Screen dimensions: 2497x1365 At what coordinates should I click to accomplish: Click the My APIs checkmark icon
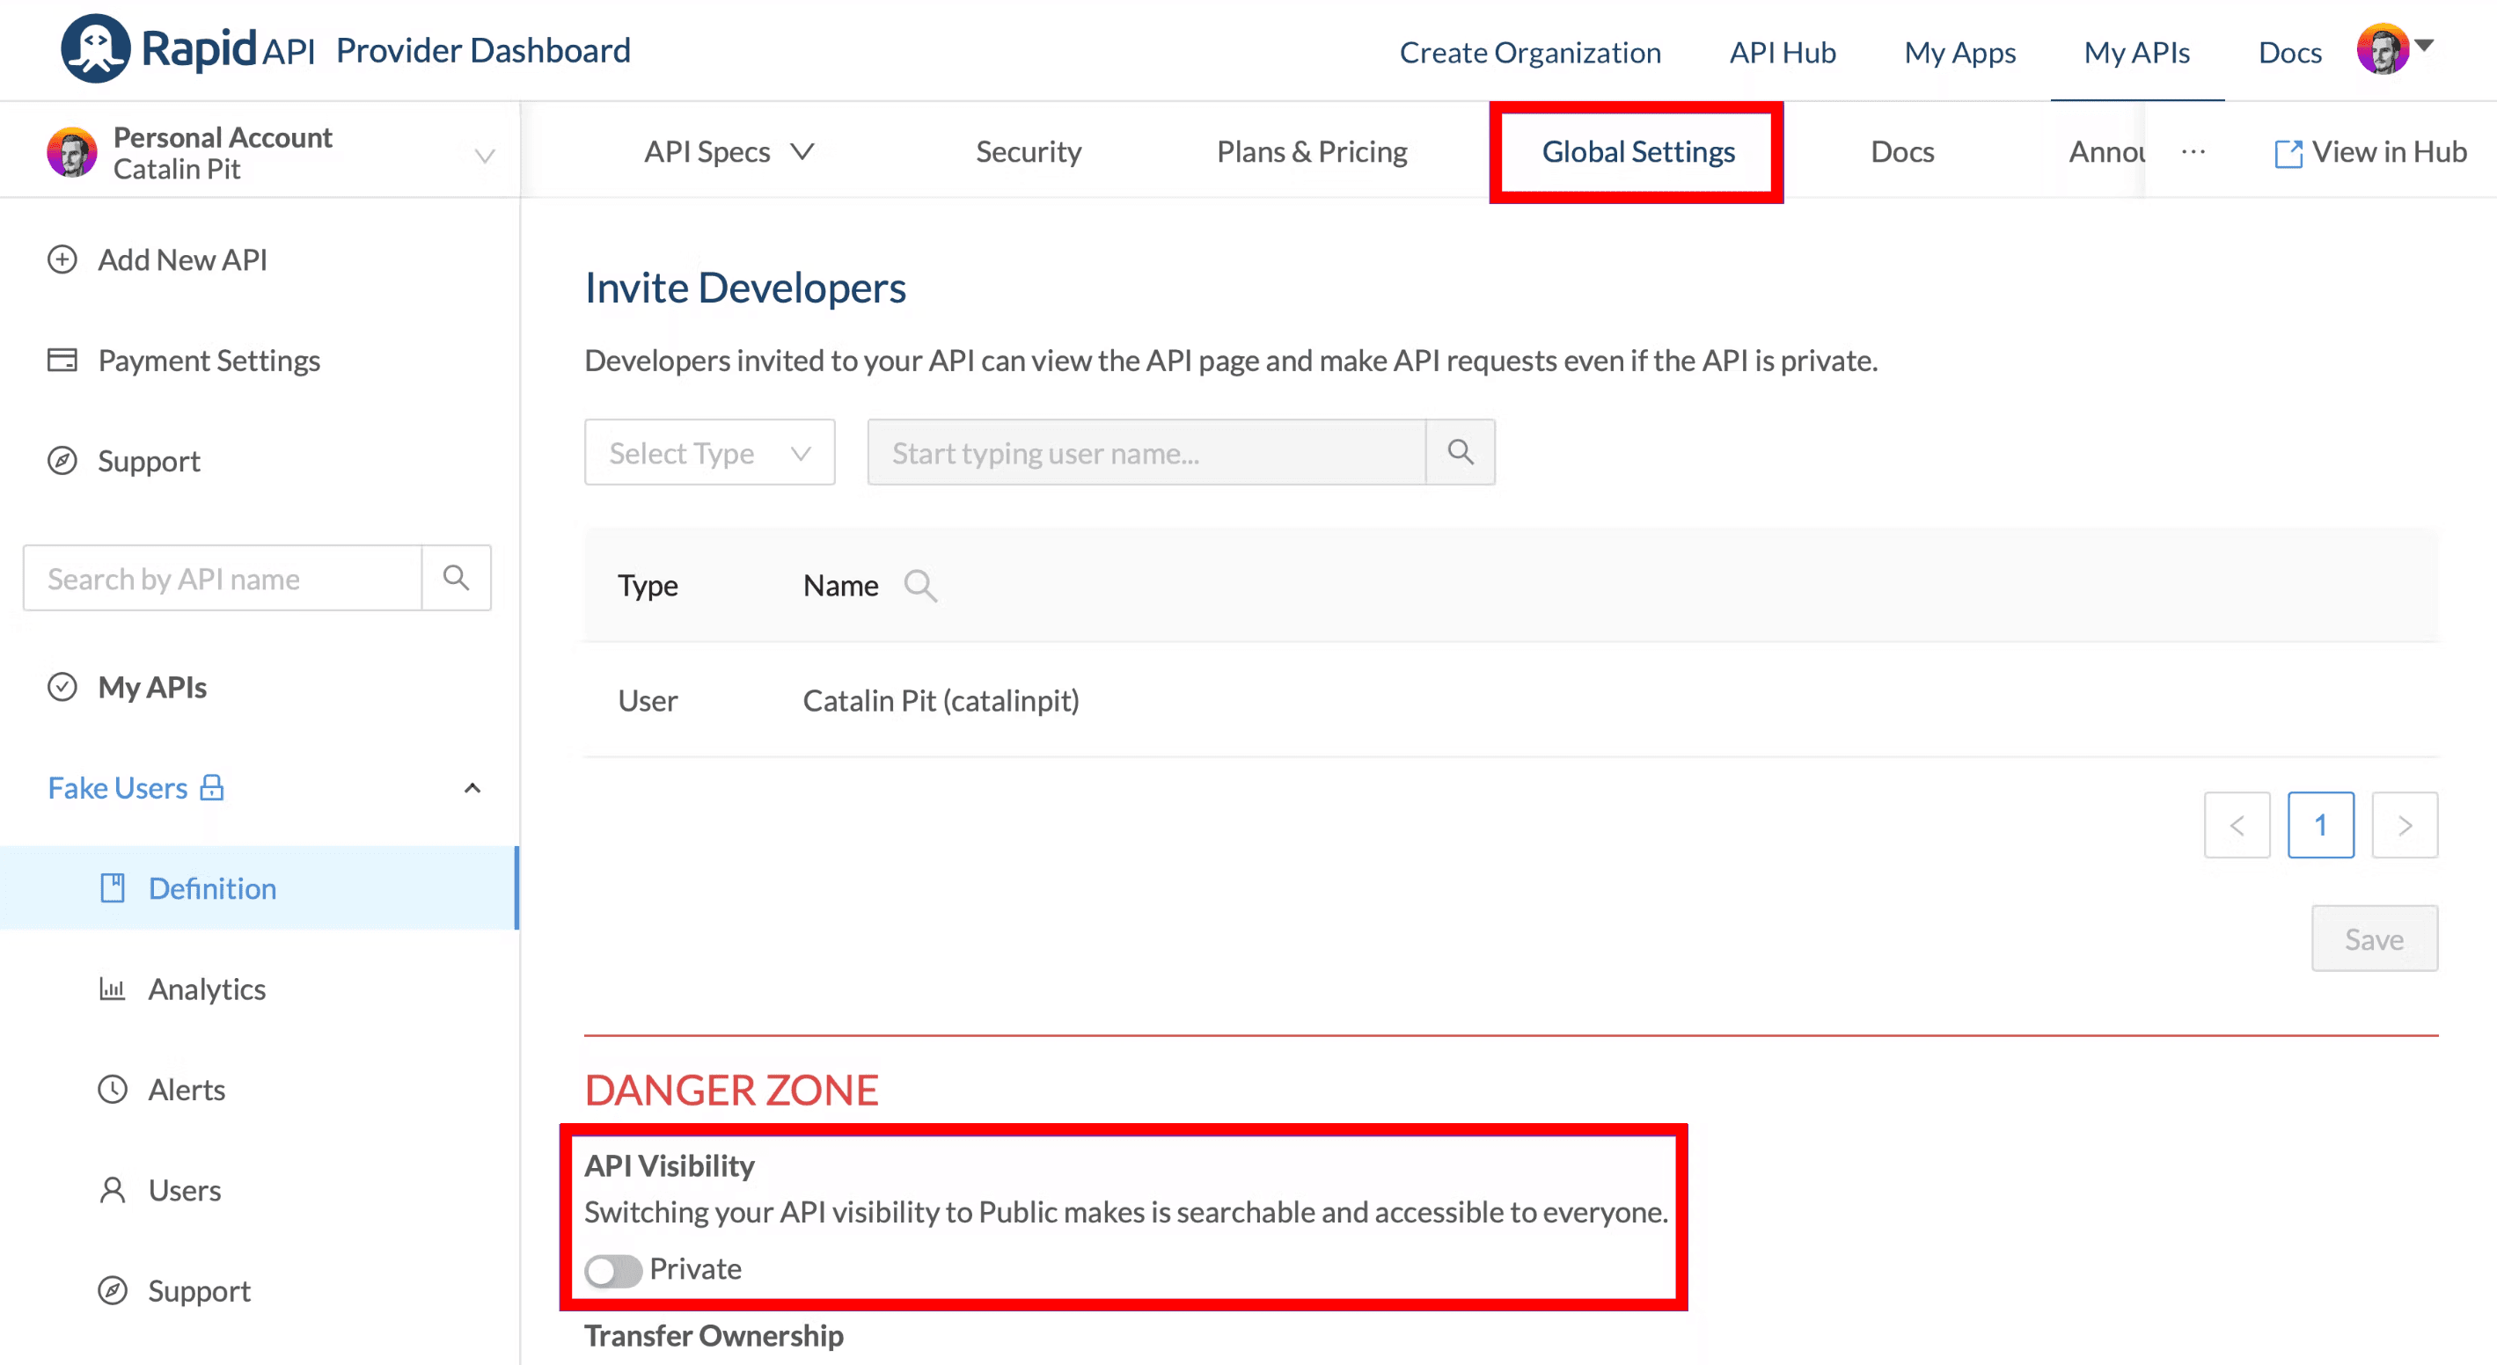point(62,687)
